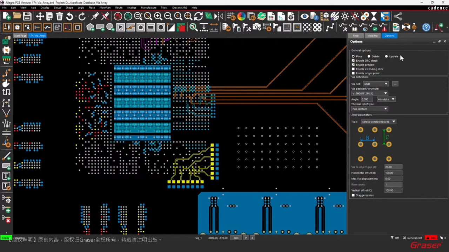Image resolution: width=449 pixels, height=252 pixels.
Task: Select the Place radio button
Action: click(353, 56)
